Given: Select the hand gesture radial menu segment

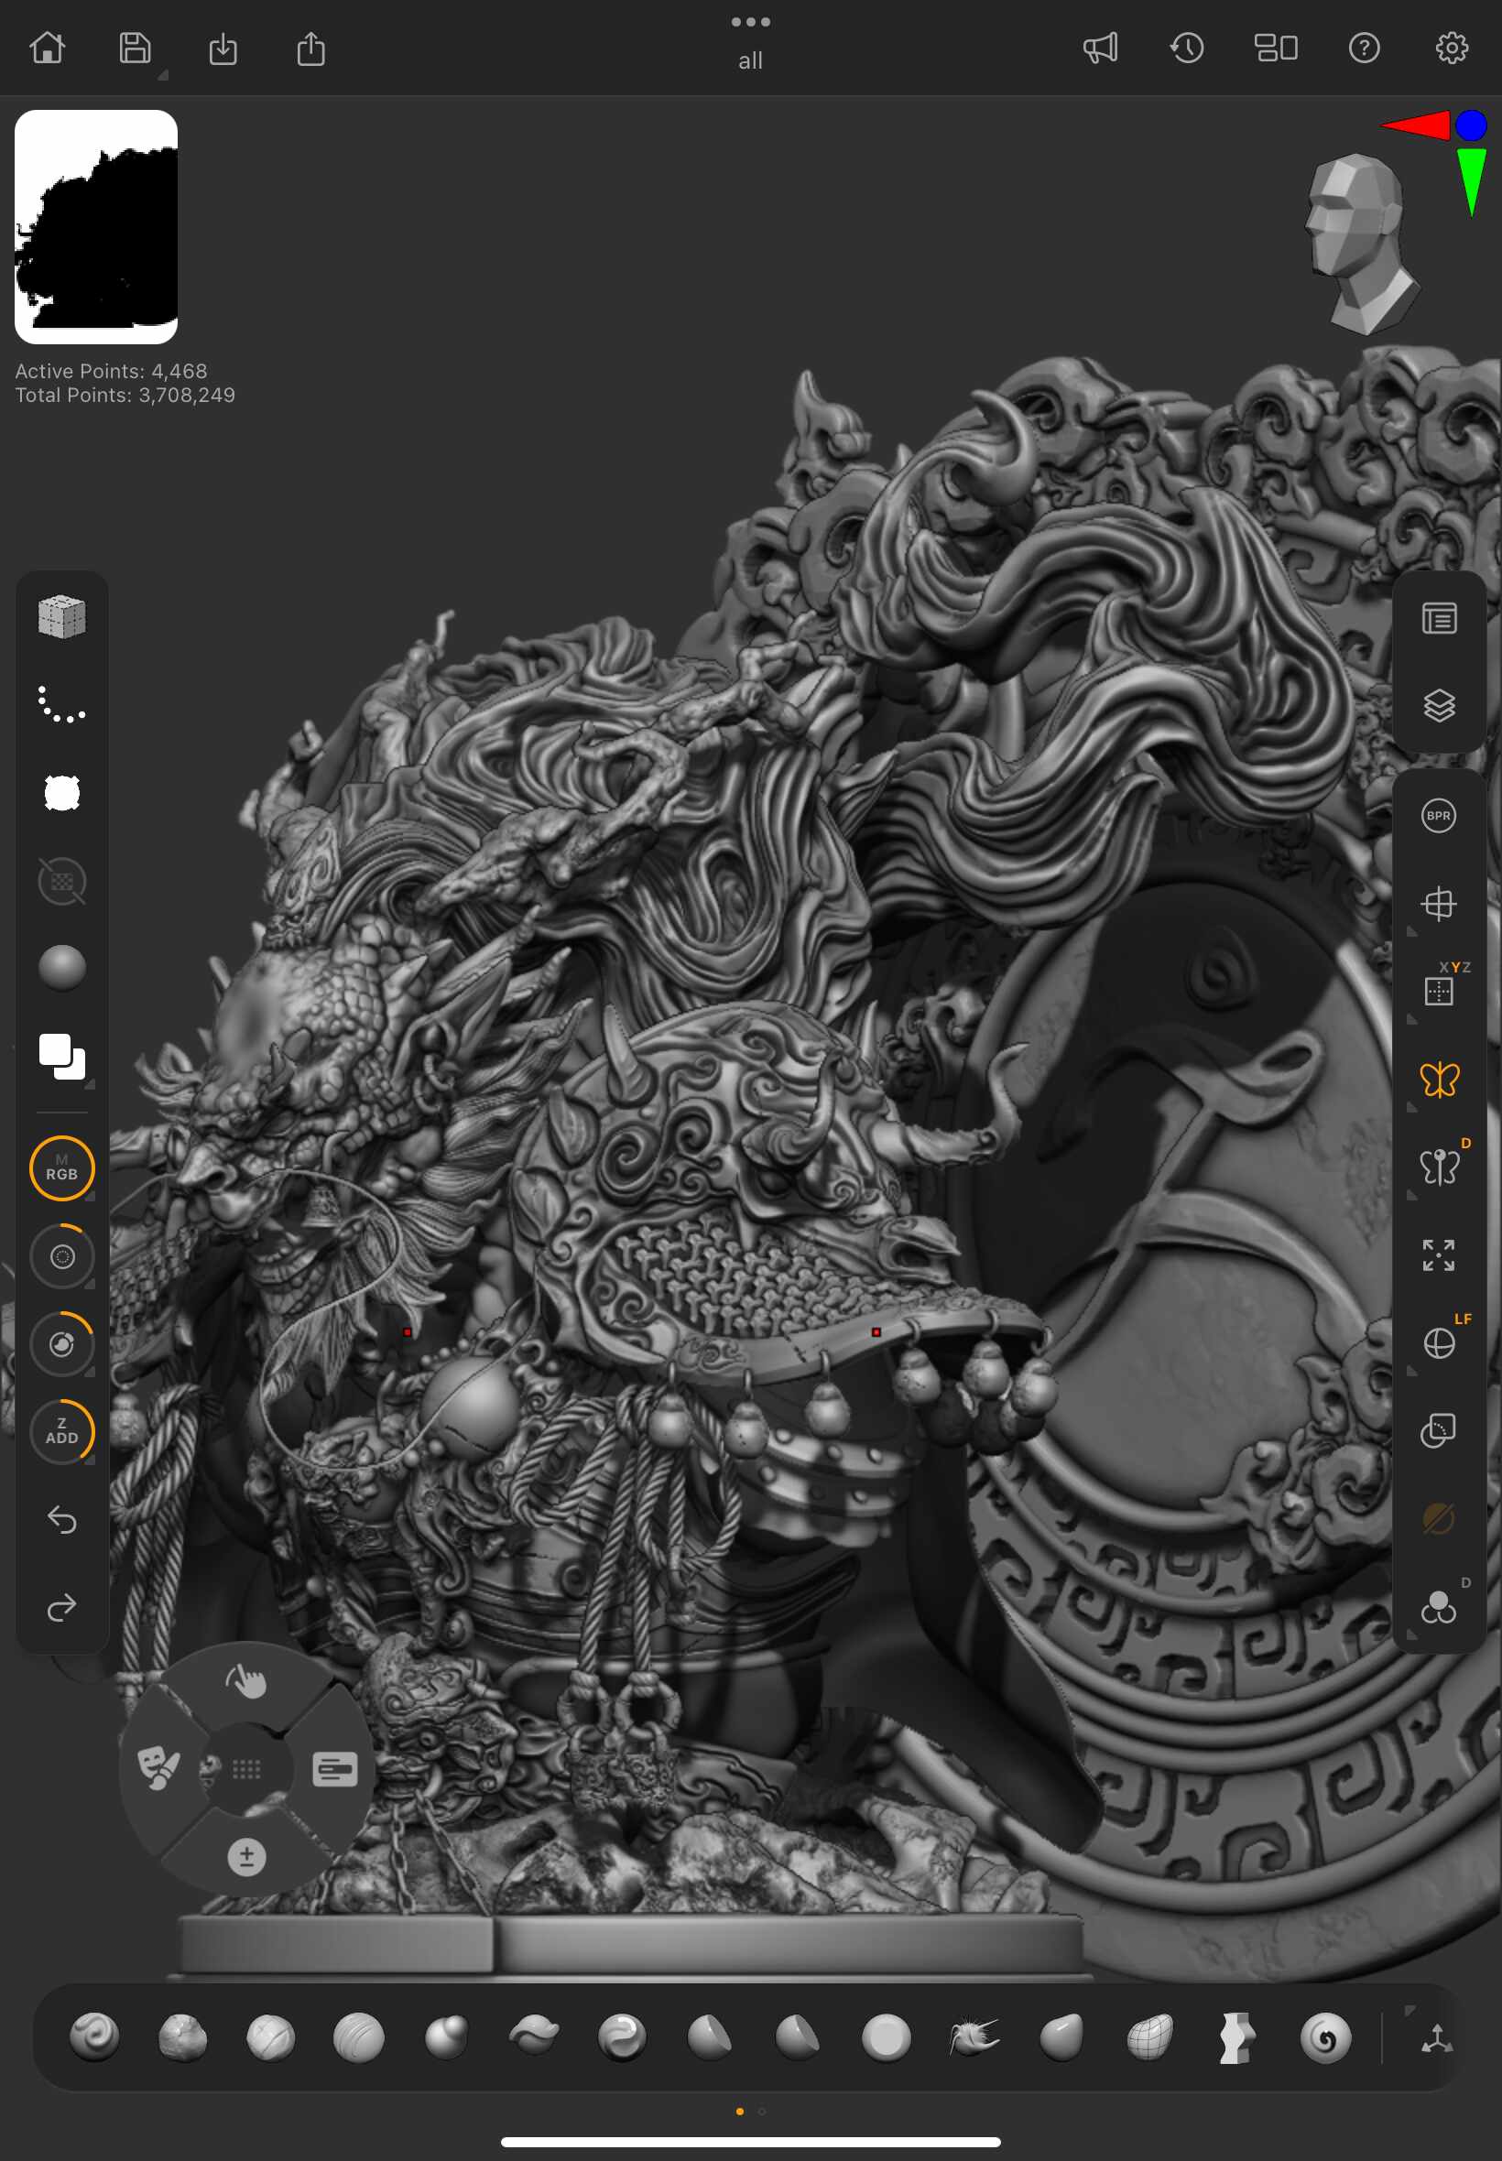Looking at the screenshot, I should 246,1679.
